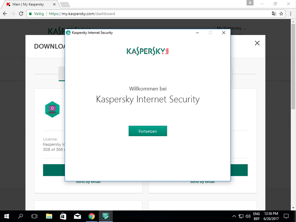296x222 pixels.
Task: Click the green Veilig padlock indicator
Action: pyautogui.click(x=36, y=14)
